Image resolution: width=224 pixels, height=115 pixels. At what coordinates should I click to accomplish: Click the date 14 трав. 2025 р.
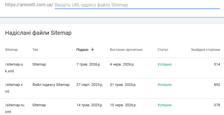tap(90, 105)
